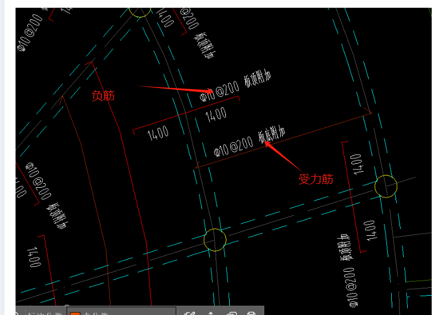The height and width of the screenshot is (315, 435).
Task: Click the yellow column circle on the right axis
Action: coord(386,186)
